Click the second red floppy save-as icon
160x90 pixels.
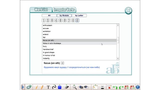(x=132, y=87)
